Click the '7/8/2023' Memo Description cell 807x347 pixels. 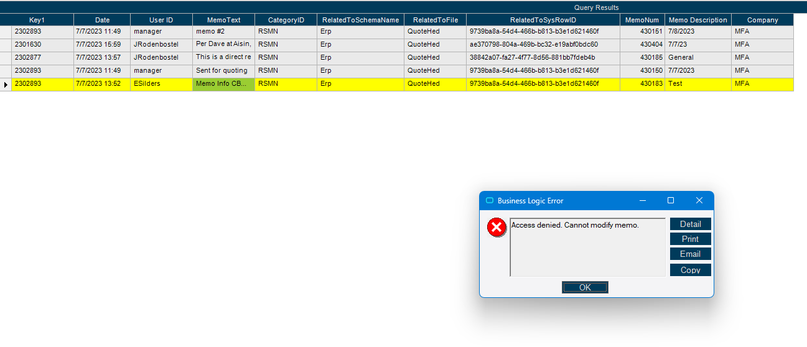697,32
